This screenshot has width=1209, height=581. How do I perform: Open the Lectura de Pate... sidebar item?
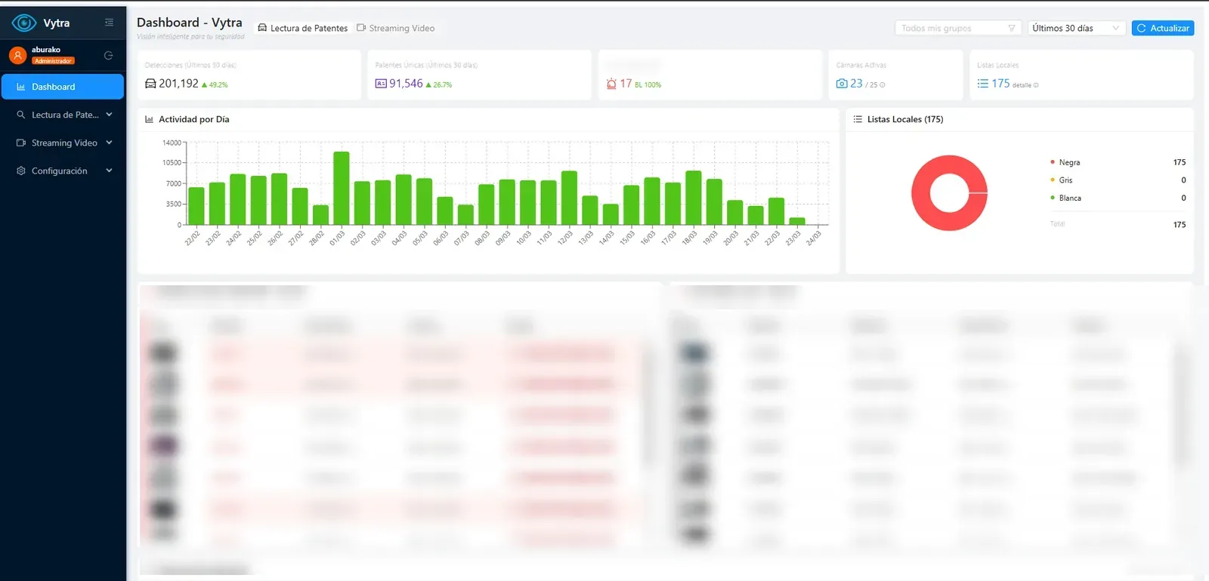click(x=63, y=115)
